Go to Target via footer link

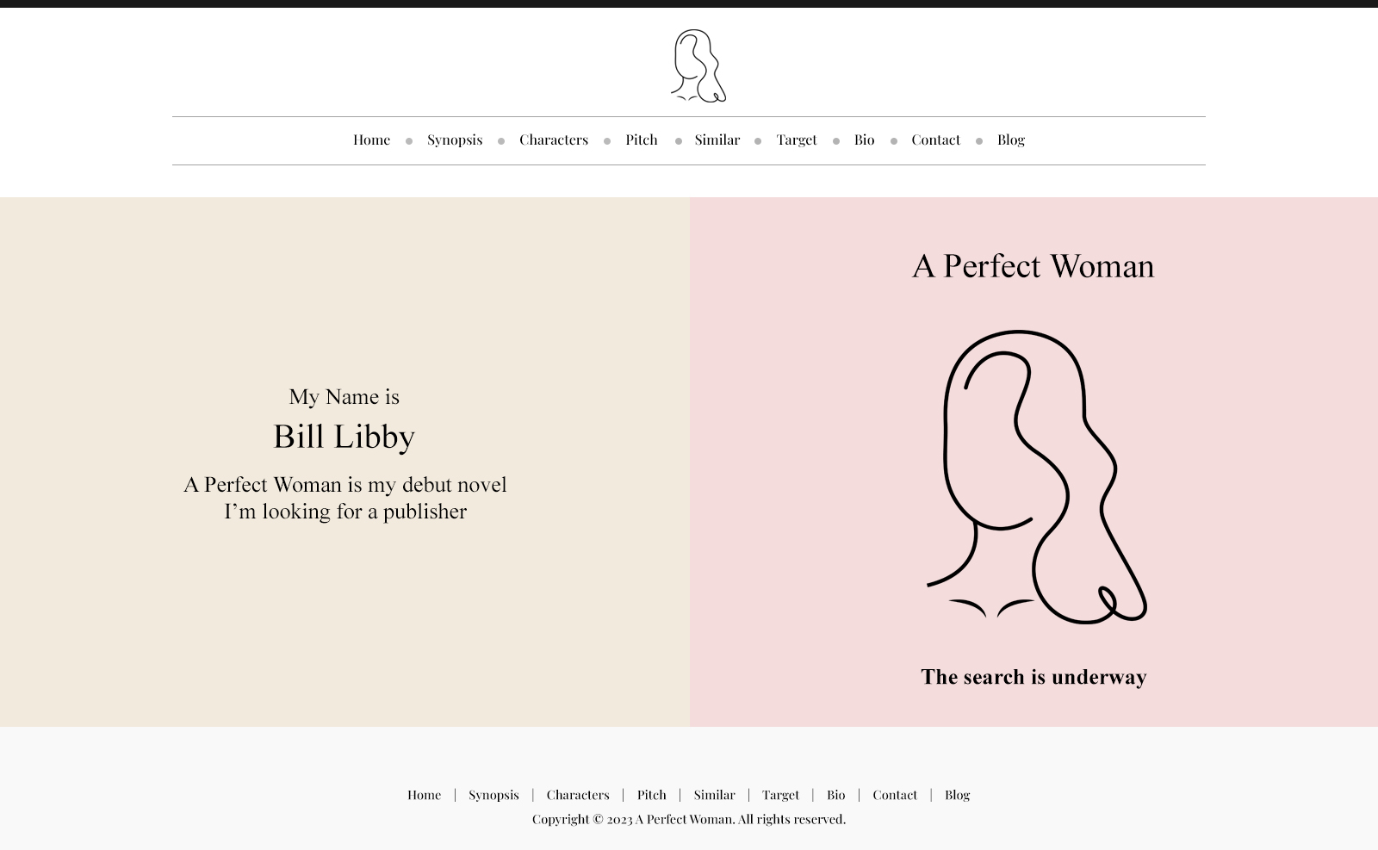tap(780, 795)
